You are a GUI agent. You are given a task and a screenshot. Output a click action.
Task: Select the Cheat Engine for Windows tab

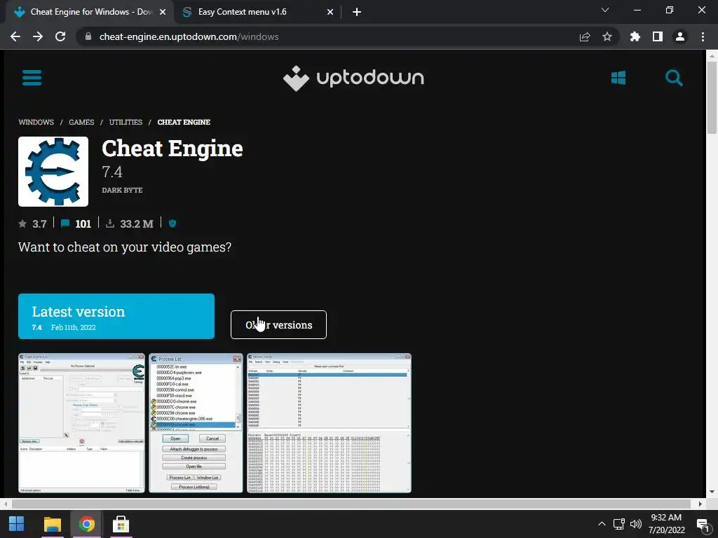tap(90, 13)
